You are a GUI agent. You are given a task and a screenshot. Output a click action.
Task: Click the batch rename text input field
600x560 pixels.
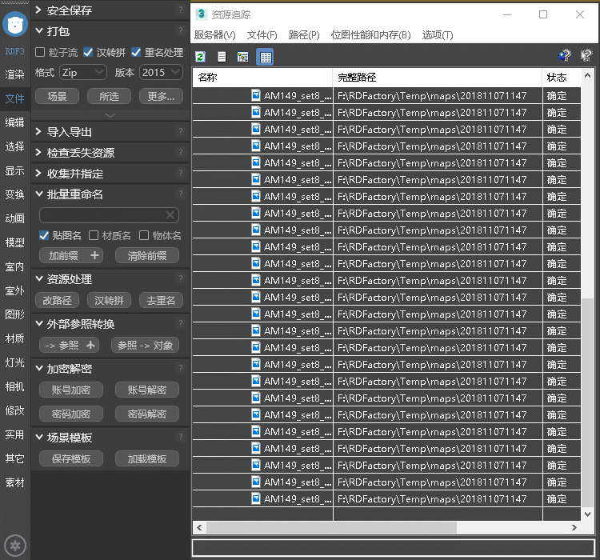click(x=109, y=215)
